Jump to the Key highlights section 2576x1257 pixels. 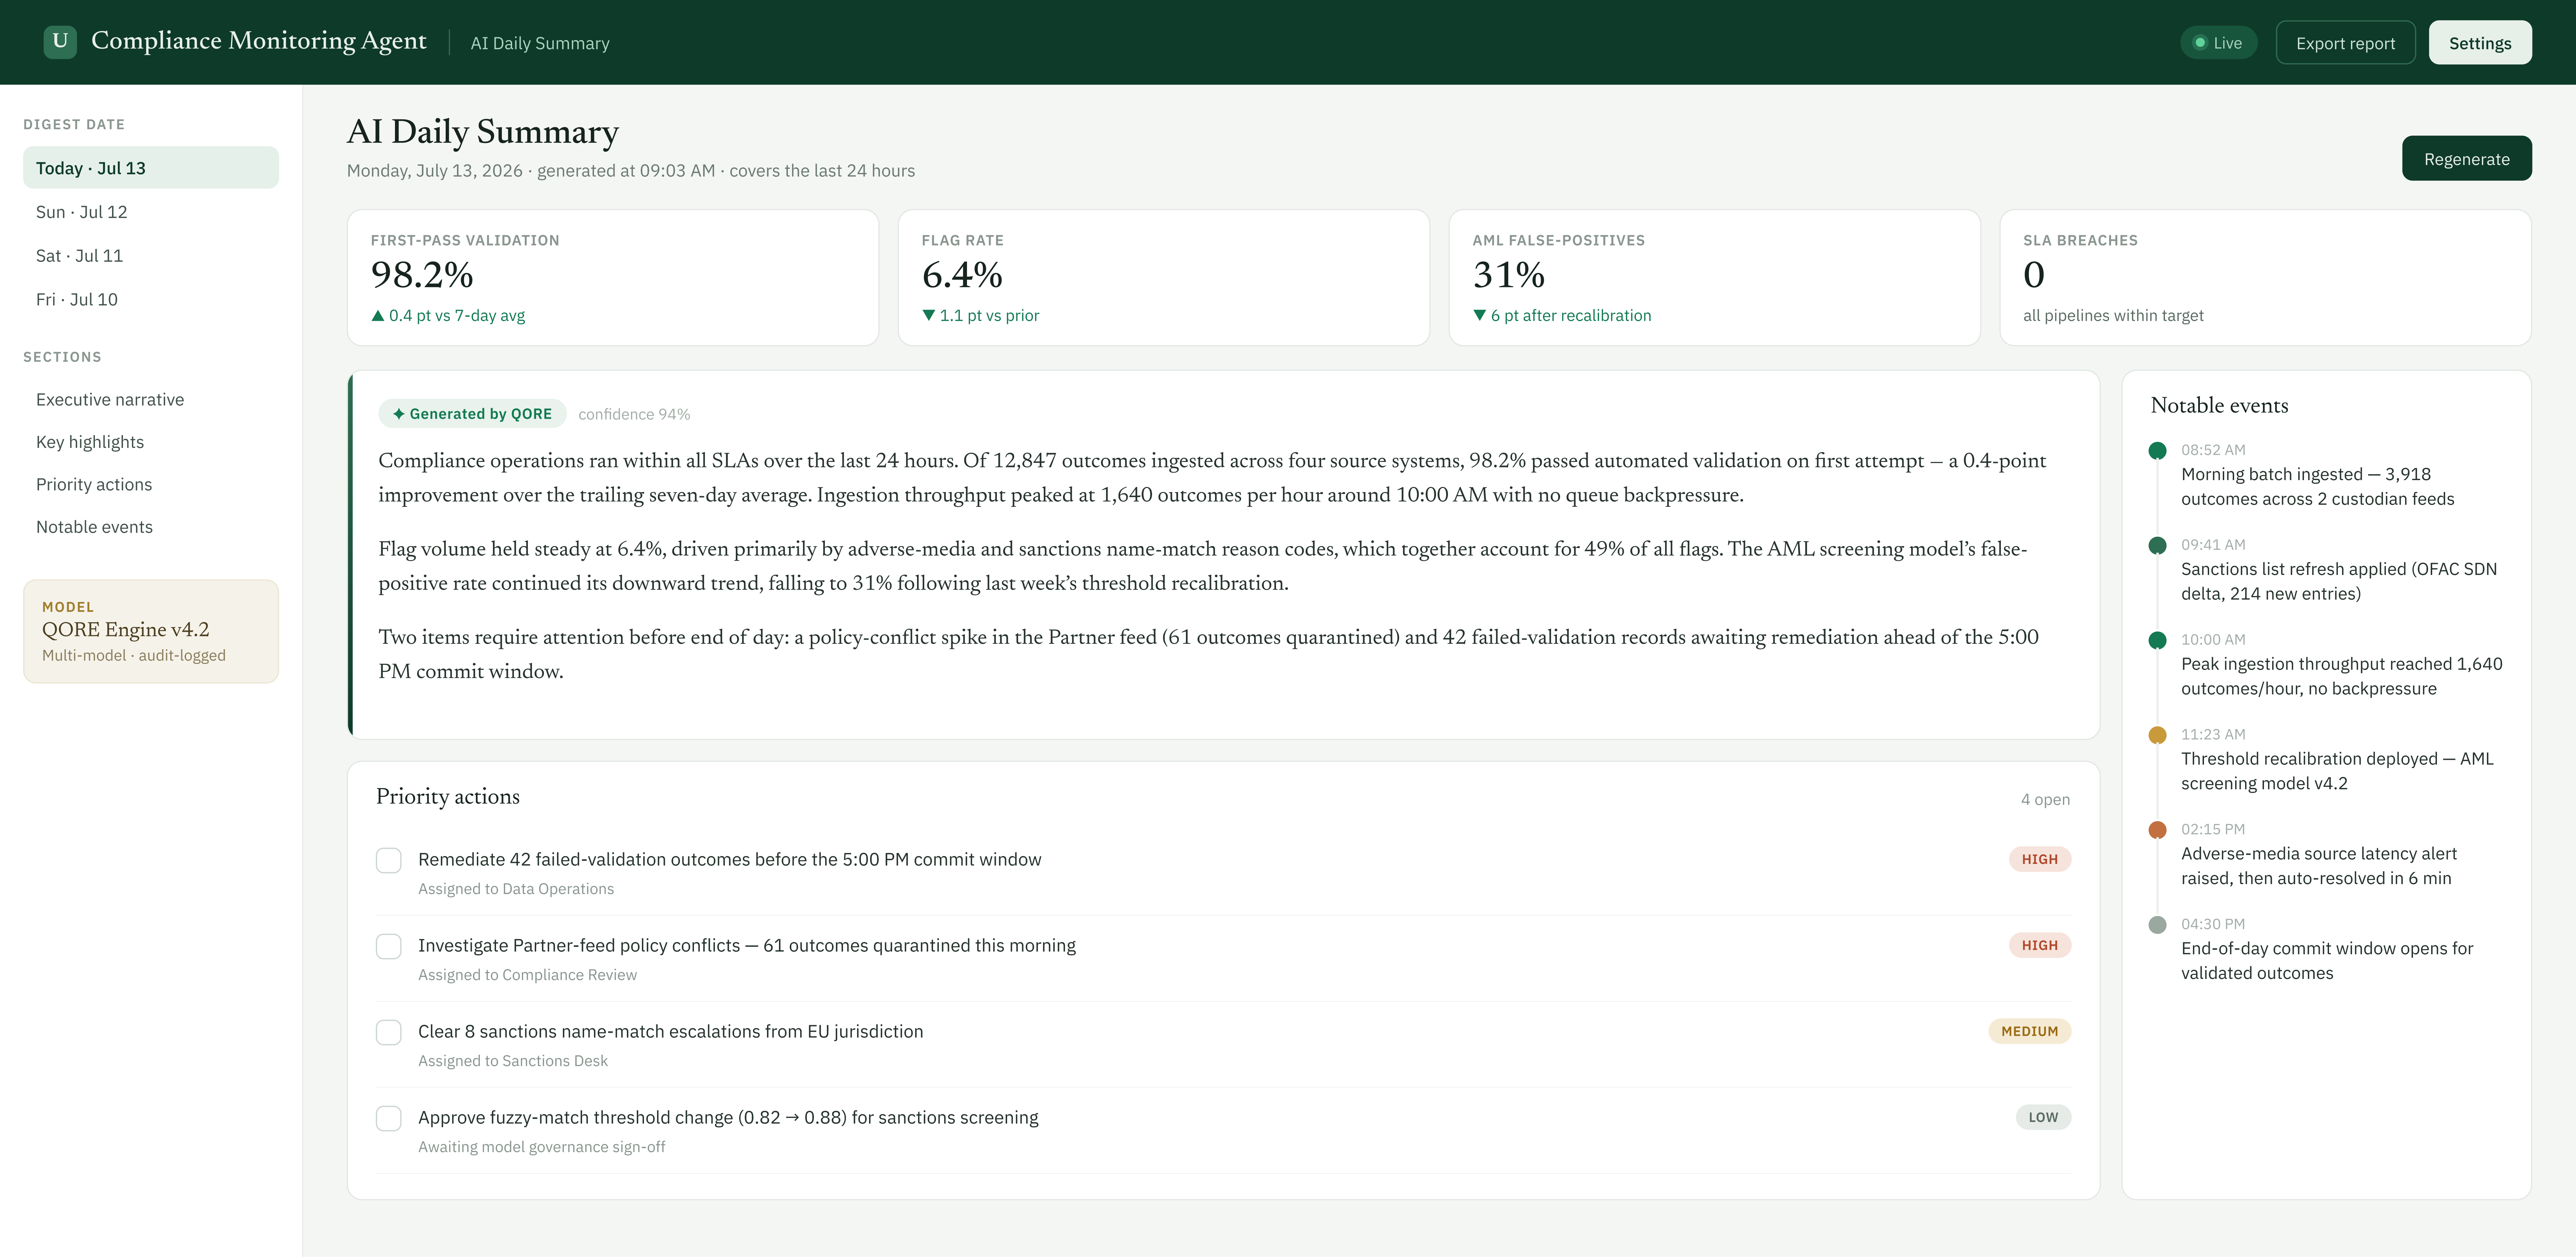click(x=151, y=442)
